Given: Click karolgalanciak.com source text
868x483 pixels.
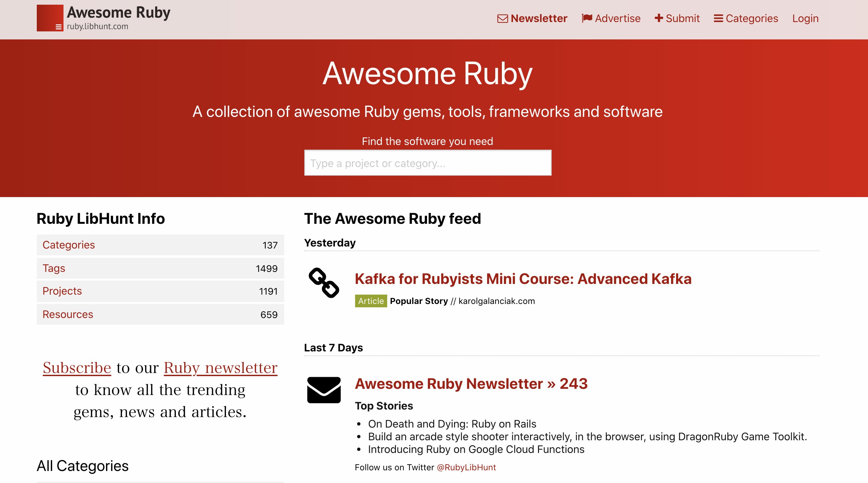Looking at the screenshot, I should click(x=496, y=301).
